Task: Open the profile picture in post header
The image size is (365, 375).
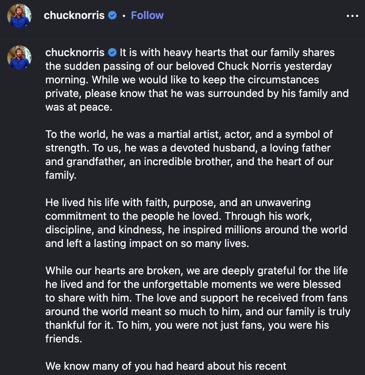Action: [19, 16]
